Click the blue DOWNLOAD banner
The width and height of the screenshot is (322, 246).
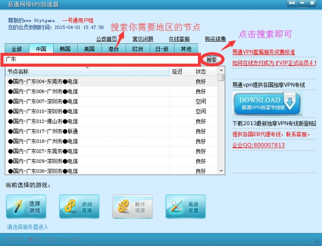point(266,102)
